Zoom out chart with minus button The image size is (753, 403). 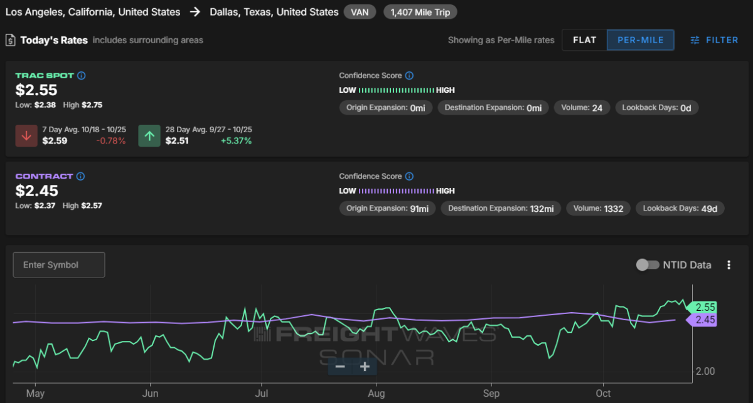[x=340, y=367]
